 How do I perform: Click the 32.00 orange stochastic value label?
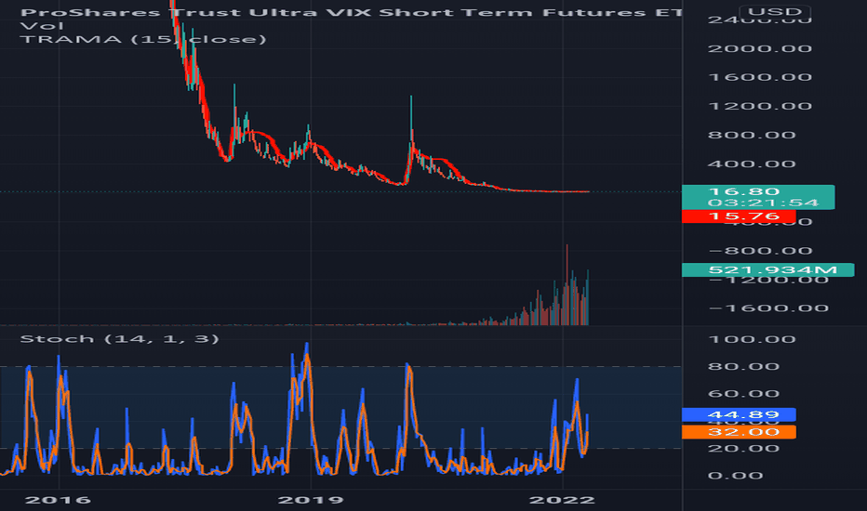(x=739, y=432)
